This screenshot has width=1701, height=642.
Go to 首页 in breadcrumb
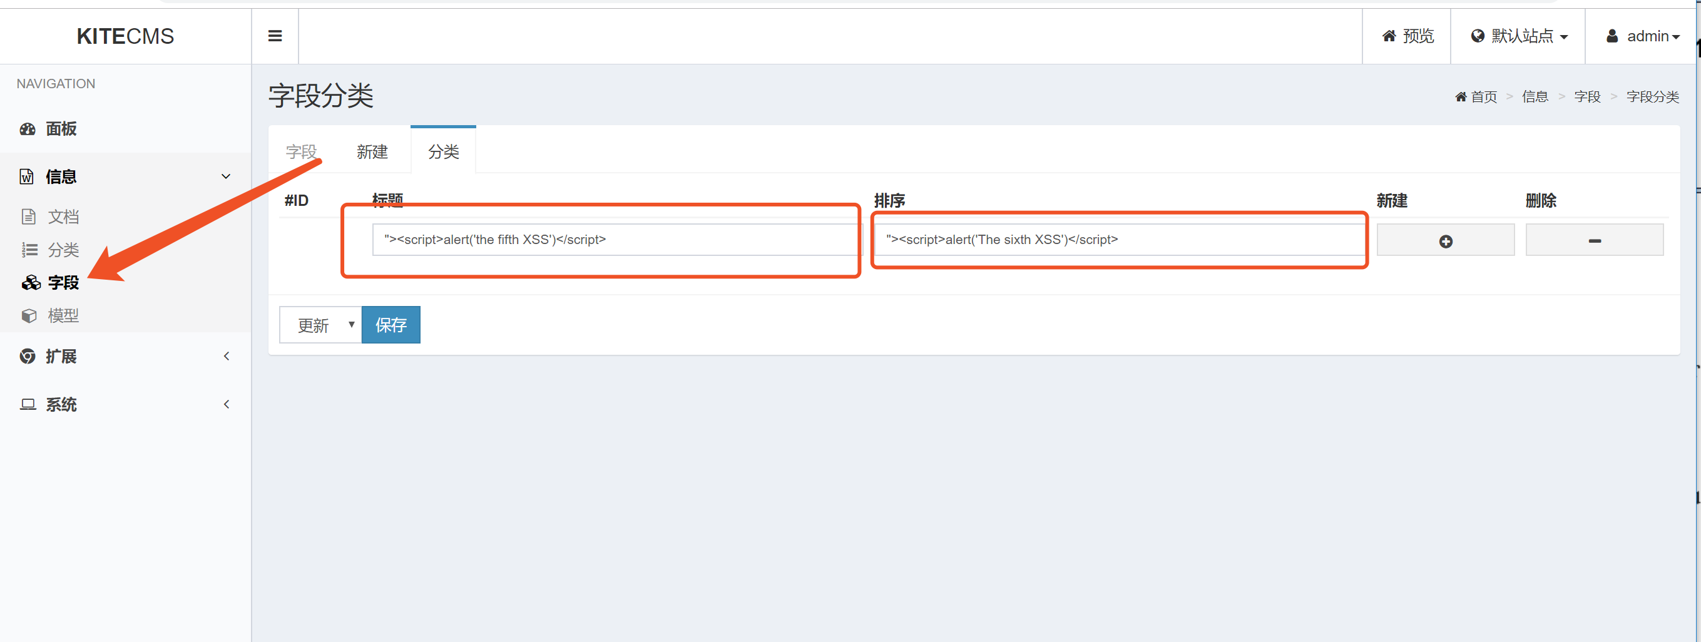click(1484, 96)
